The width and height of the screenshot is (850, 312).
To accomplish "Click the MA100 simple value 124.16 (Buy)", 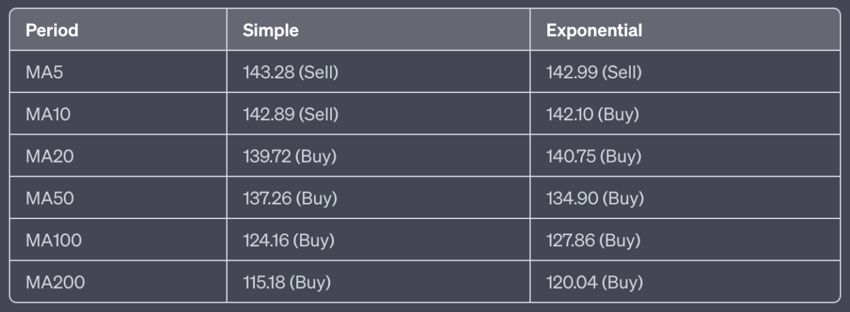I will 288,240.
